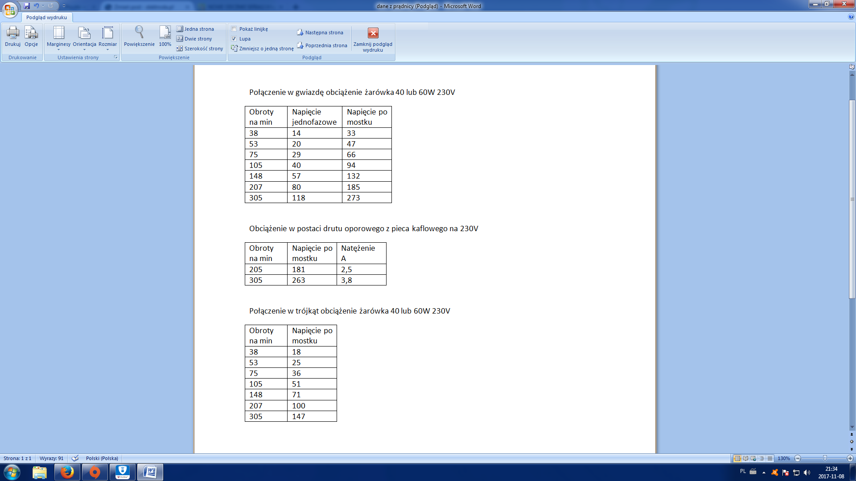Viewport: 856px width, 481px height.
Task: Select the Podgląd wydruku ribbon tab
Action: point(46,17)
